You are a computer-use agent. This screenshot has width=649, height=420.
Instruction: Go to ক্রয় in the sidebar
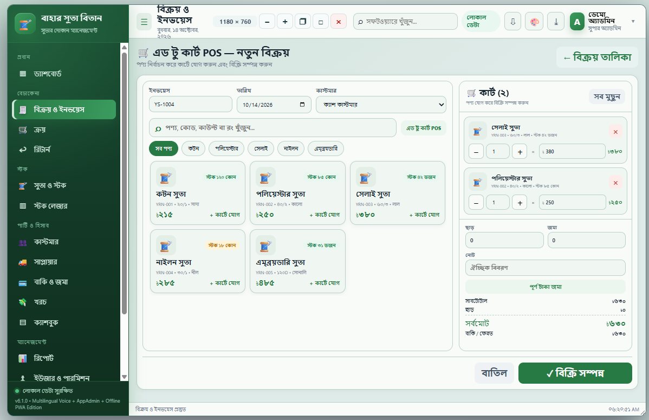pyautogui.click(x=64, y=130)
